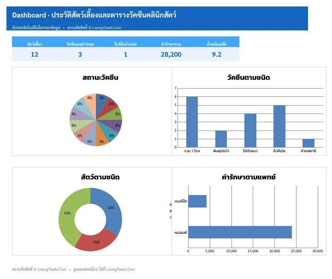Click the 7 on the vaccine chart axis

(176, 88)
